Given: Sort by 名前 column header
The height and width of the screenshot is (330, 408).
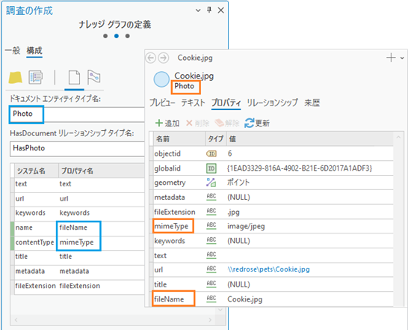Looking at the screenshot, I should (179, 139).
